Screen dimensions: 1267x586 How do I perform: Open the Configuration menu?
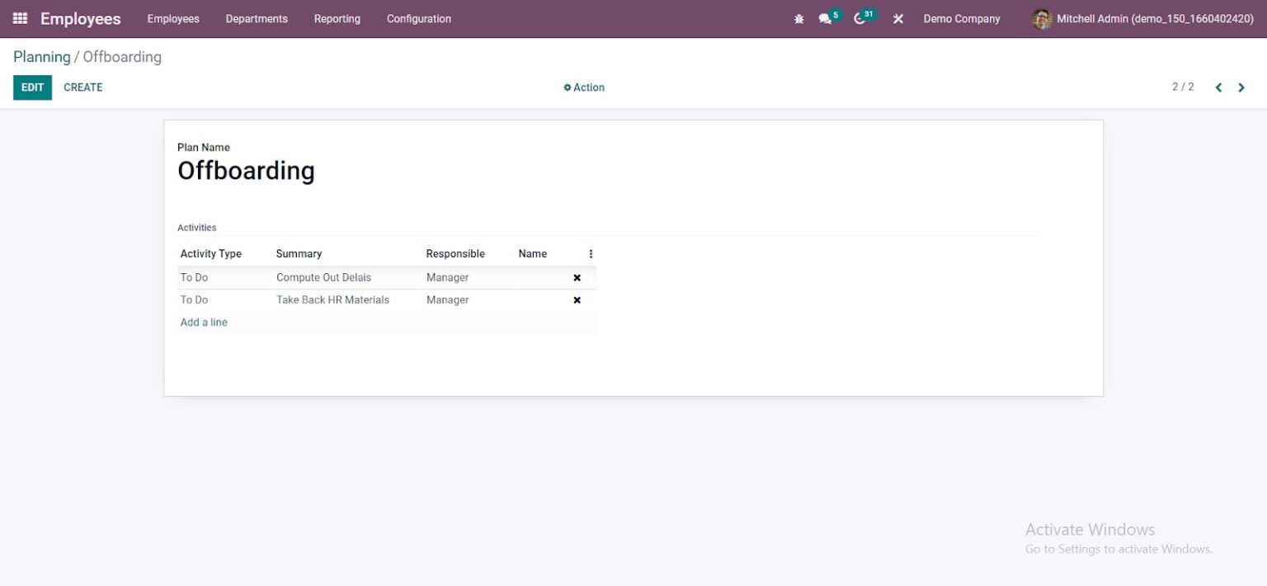tap(418, 18)
